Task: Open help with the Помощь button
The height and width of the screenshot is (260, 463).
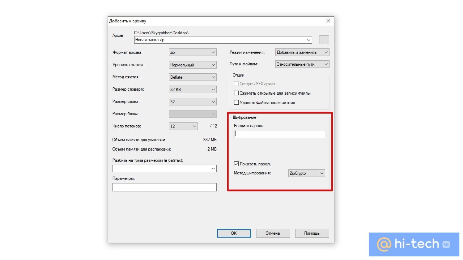Action: pyautogui.click(x=312, y=233)
